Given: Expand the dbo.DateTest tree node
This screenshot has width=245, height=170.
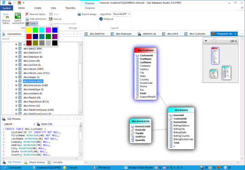Looking at the screenshot, I should 16,53.
